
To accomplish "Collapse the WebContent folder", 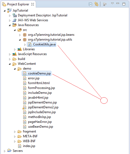I will 10,64.
